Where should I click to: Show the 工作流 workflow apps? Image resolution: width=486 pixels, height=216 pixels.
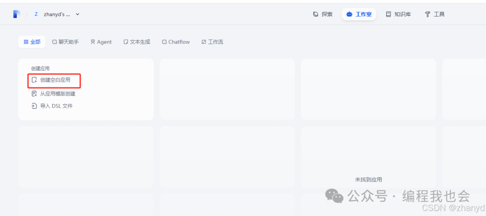pos(212,42)
